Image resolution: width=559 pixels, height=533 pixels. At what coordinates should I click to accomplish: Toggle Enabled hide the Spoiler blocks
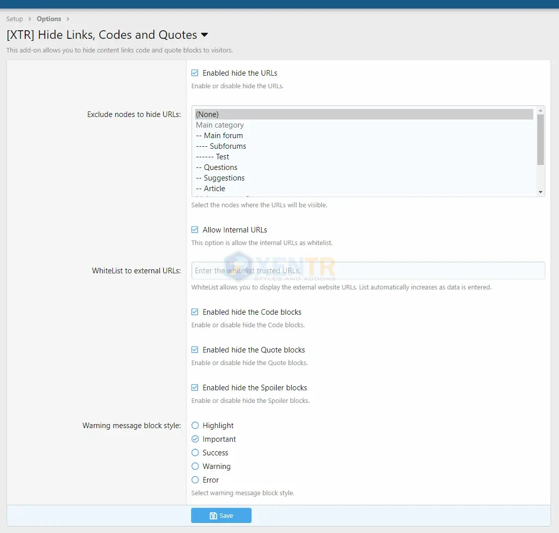coord(195,387)
